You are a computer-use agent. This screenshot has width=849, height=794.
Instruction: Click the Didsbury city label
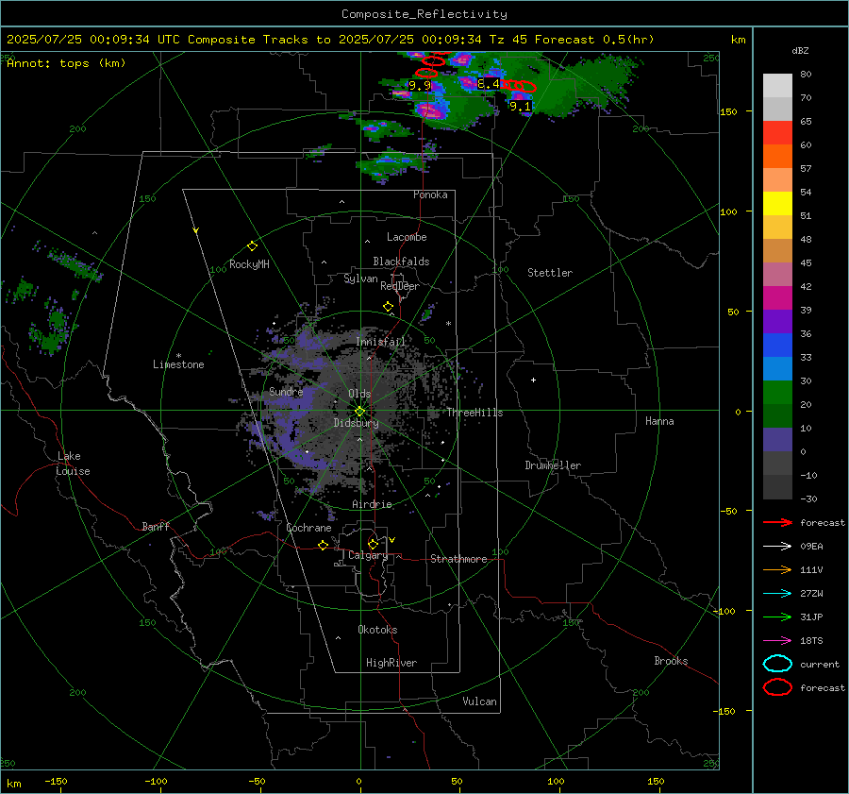[356, 423]
